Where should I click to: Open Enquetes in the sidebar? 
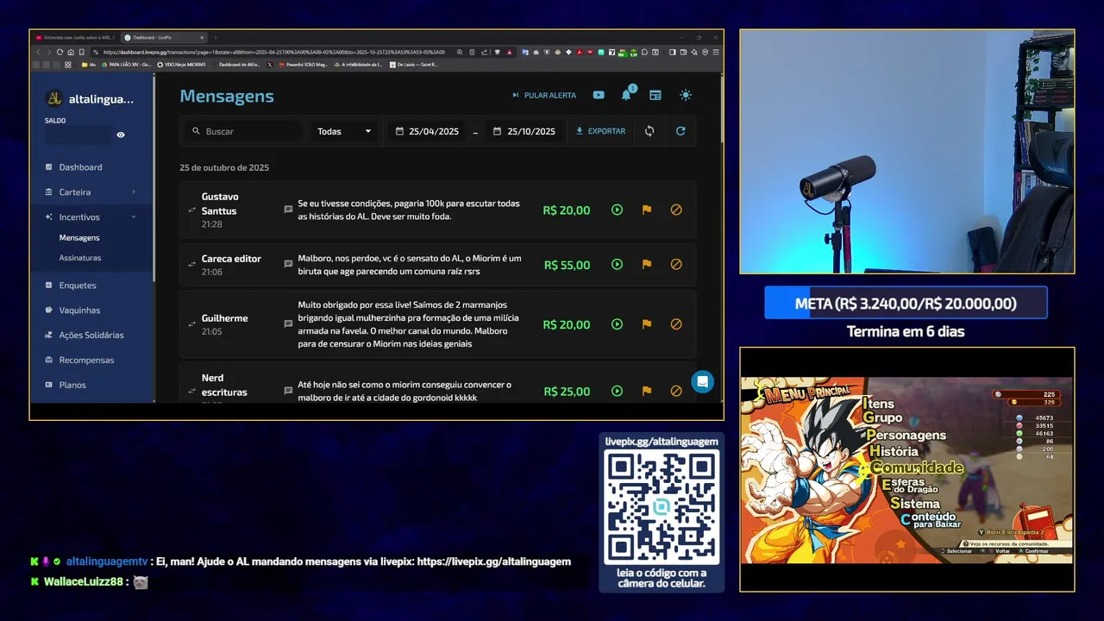coord(78,285)
